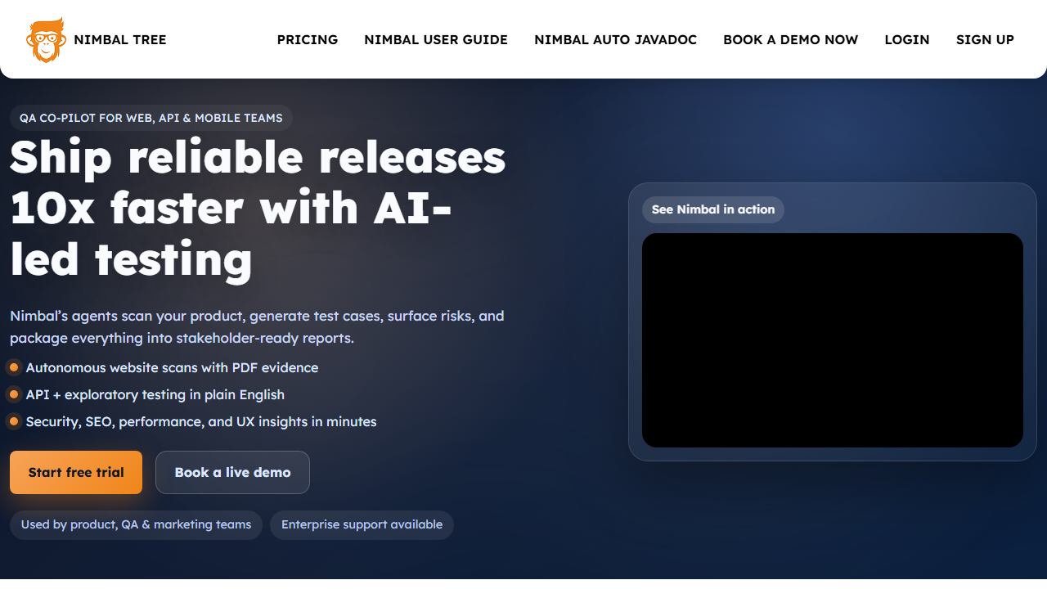Click the Nimbal monkey logo icon

[x=46, y=39]
